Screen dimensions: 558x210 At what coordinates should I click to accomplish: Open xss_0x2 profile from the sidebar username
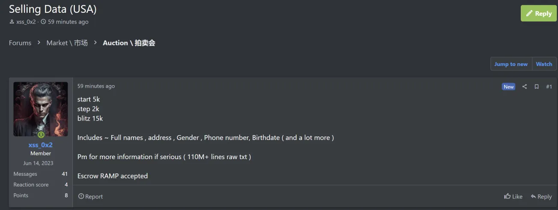[x=41, y=145]
